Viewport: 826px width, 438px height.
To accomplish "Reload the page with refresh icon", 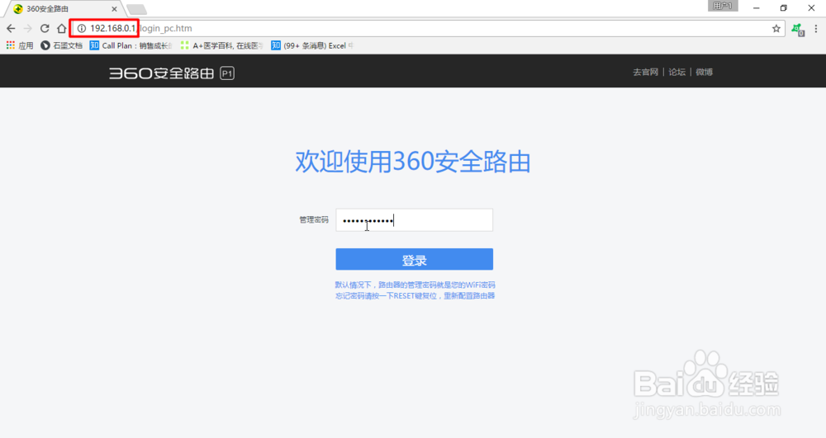I will click(45, 28).
